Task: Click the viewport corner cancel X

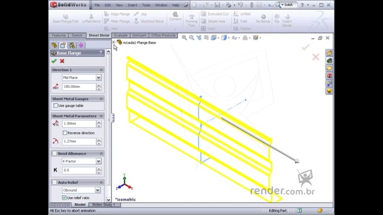Action: (x=315, y=57)
